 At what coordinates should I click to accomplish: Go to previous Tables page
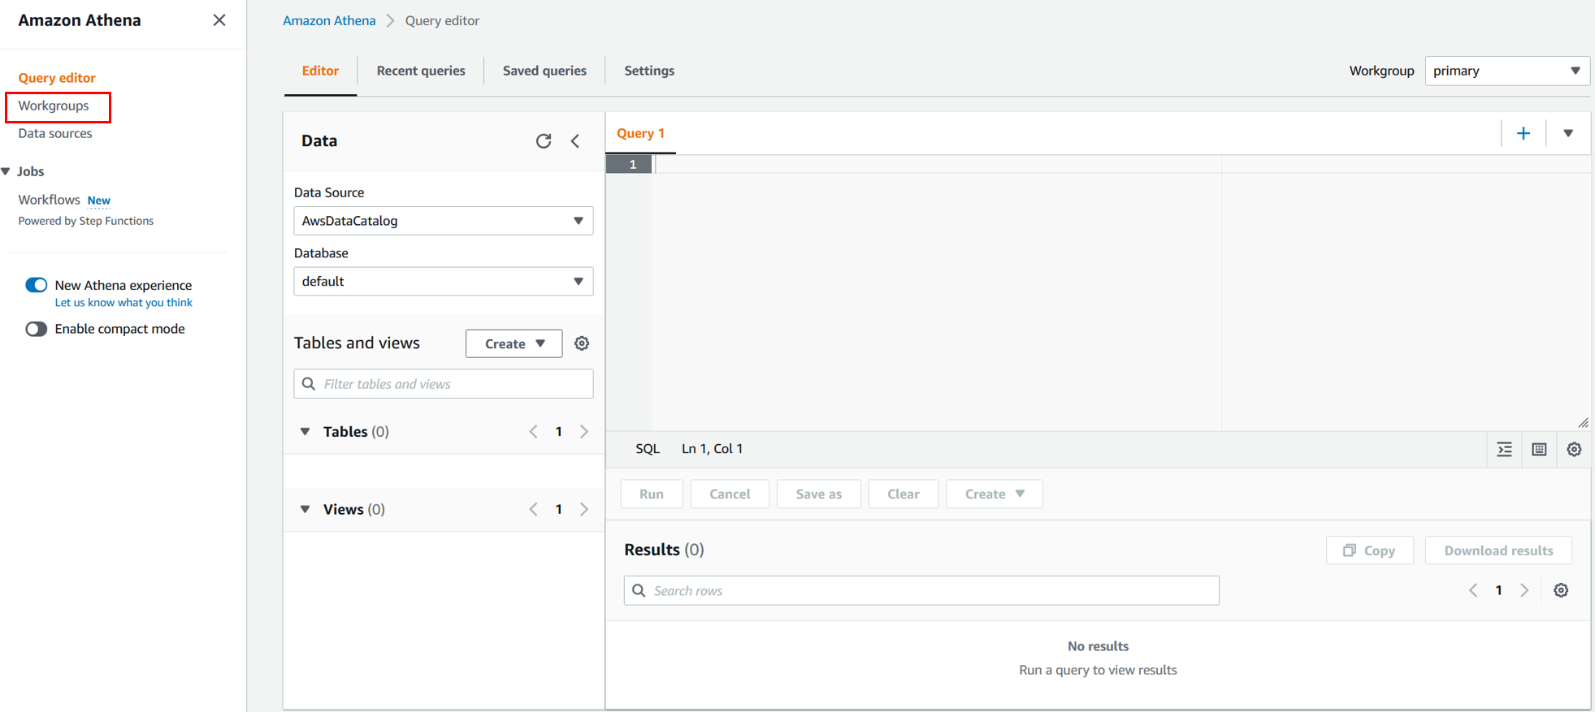pyautogui.click(x=533, y=432)
